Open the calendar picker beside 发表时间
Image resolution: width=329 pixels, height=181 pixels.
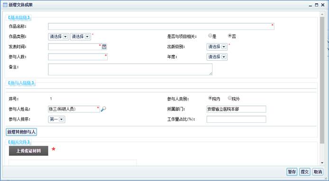104,46
